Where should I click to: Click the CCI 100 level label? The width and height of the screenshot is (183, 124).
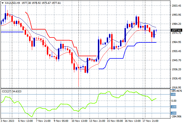coord(173,95)
